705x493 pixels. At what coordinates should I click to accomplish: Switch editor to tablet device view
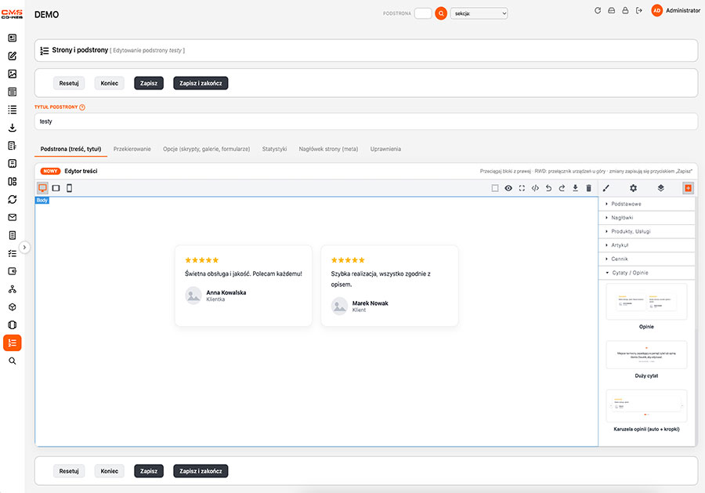[x=56, y=188]
